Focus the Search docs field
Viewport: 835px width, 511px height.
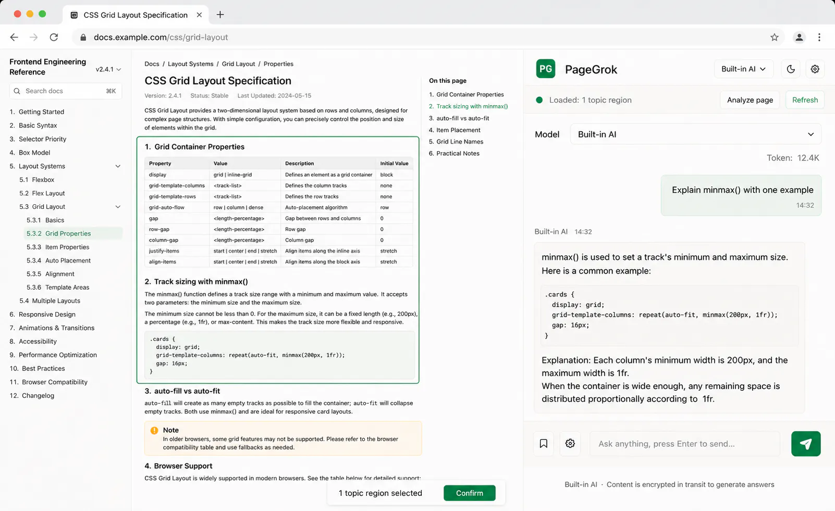[x=66, y=91]
